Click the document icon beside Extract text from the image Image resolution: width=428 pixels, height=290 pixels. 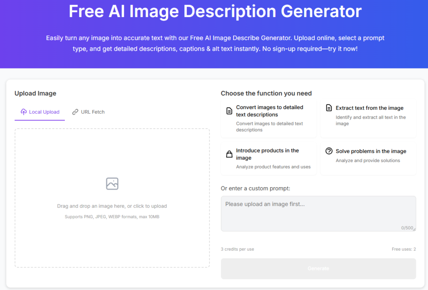click(x=329, y=108)
